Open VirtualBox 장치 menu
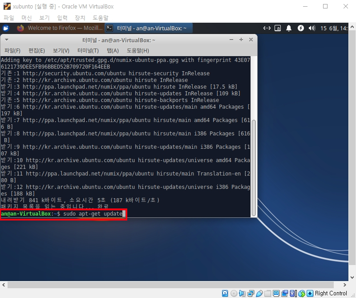The height and width of the screenshot is (298, 356). [80, 18]
